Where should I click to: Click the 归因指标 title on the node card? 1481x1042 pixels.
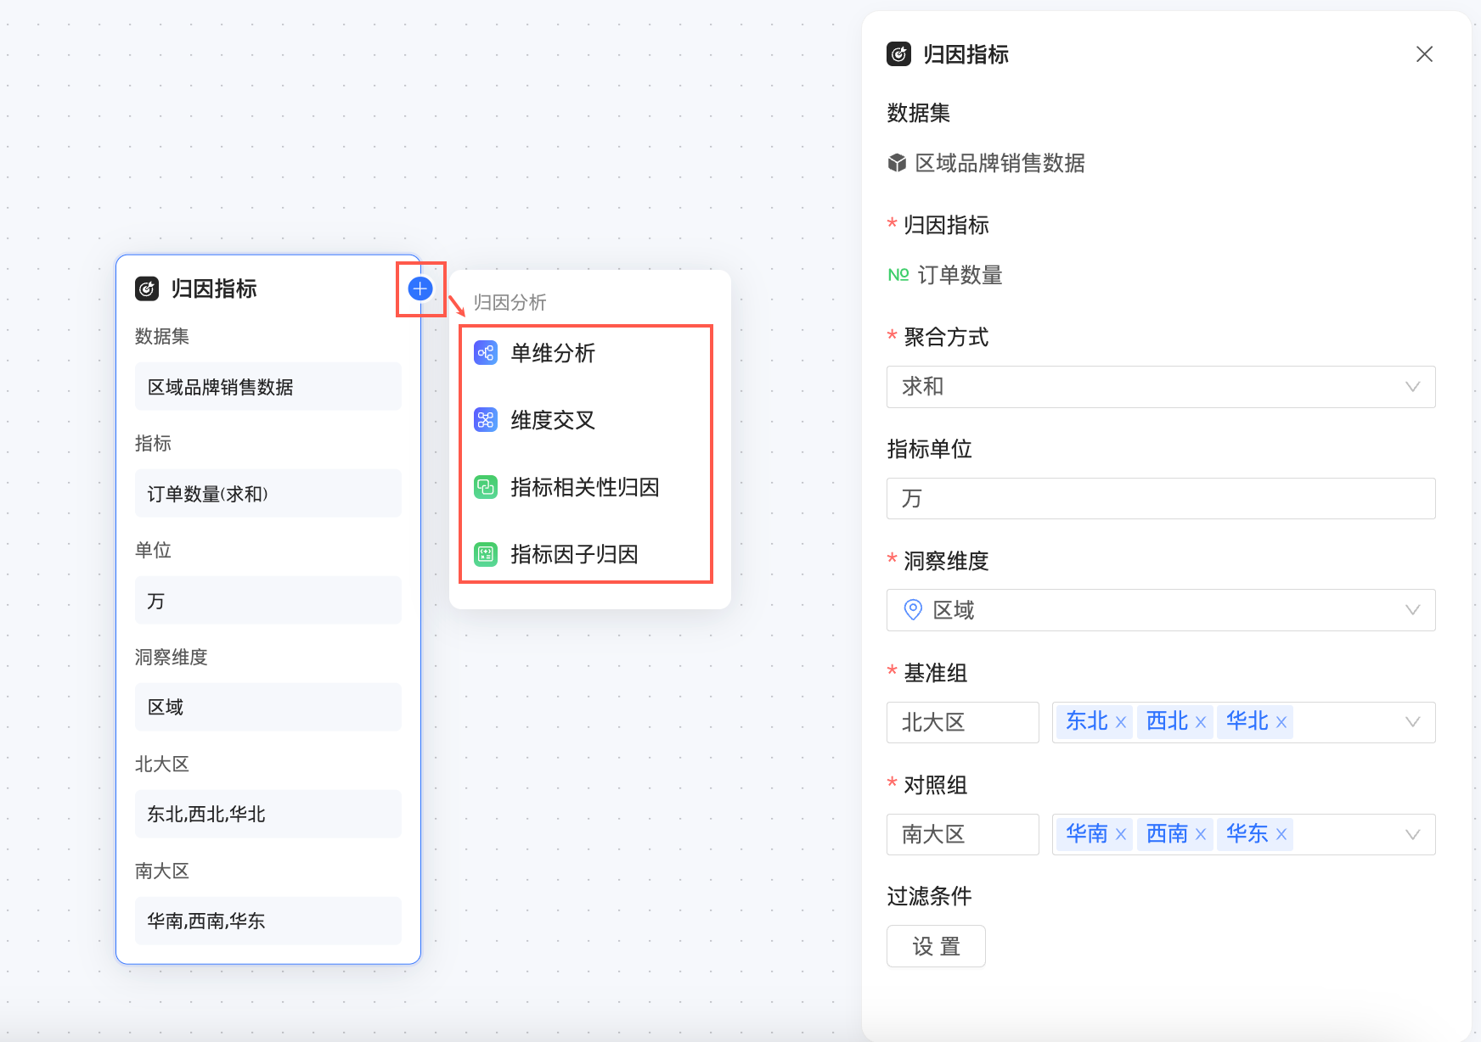coord(214,289)
